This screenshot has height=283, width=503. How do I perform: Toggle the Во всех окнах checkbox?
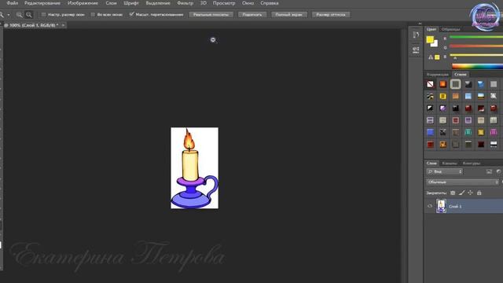(93, 14)
